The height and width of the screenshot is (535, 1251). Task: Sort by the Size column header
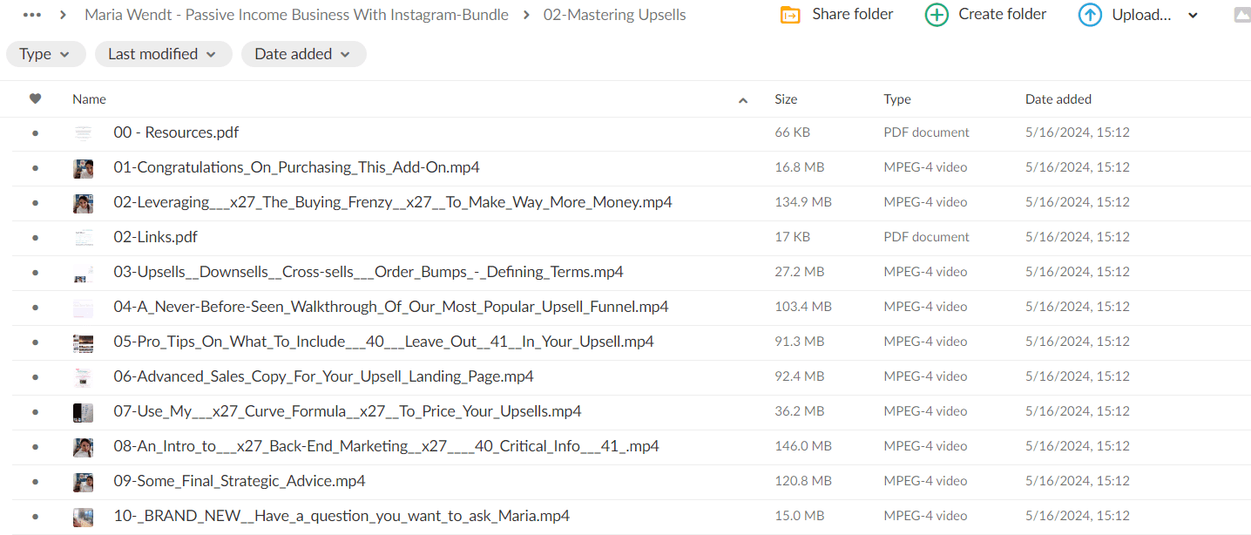786,99
